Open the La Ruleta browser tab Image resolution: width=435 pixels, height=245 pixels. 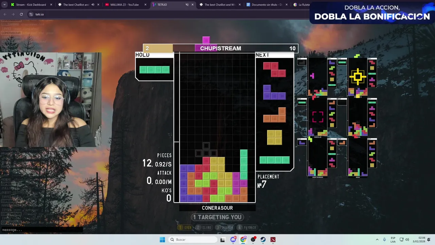pos(301,4)
